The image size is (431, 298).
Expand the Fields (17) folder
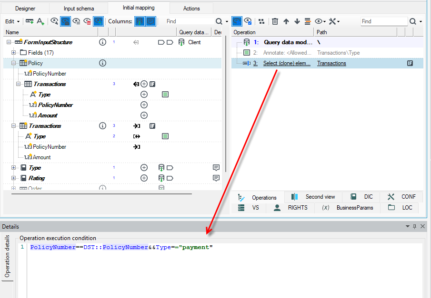(13, 52)
